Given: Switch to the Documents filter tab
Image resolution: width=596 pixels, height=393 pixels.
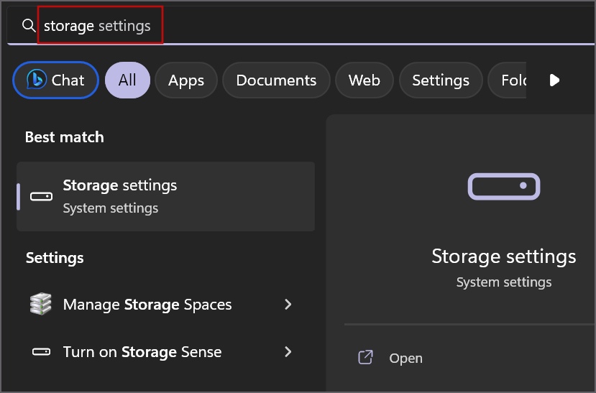Looking at the screenshot, I should [276, 80].
